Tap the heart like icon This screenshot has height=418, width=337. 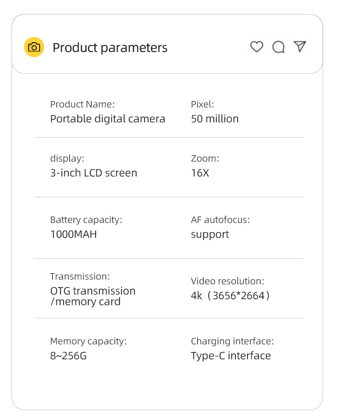click(256, 47)
